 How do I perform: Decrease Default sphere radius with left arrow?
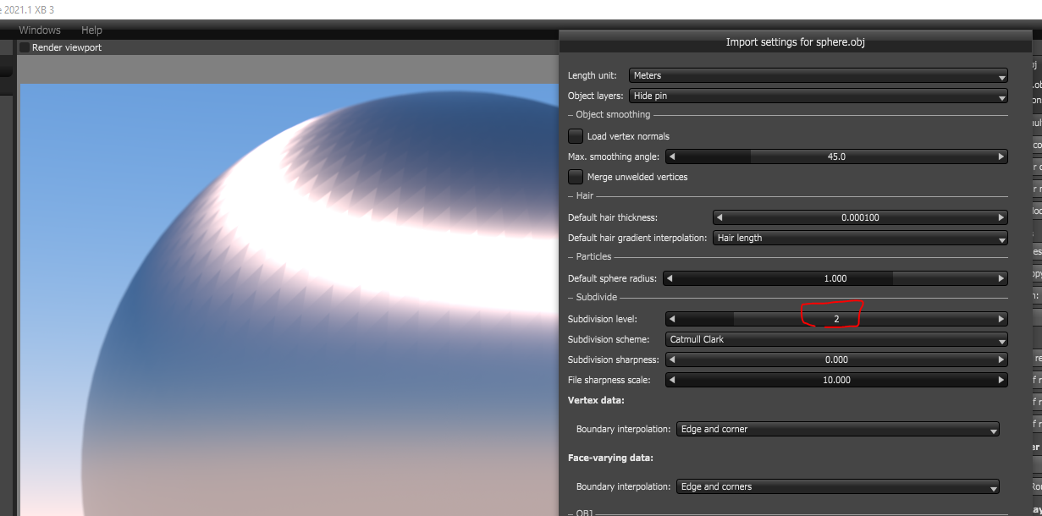tap(670, 278)
